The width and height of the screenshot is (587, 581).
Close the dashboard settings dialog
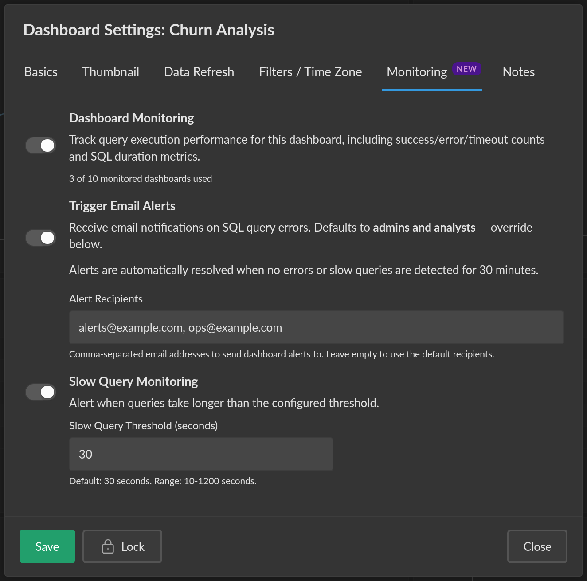[537, 546]
